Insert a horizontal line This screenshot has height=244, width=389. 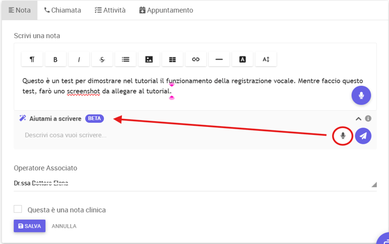[x=219, y=59]
